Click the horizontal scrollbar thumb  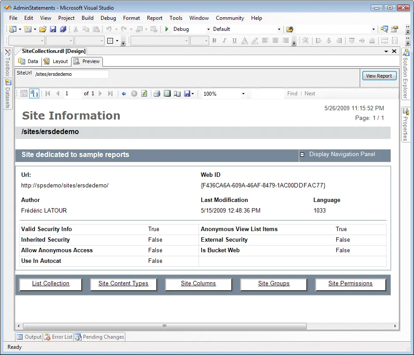click(x=164, y=326)
